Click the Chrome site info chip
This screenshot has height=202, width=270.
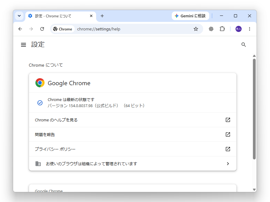pos(63,29)
